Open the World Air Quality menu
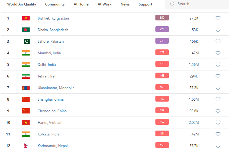Viewport: 229px width, 151px height. (22, 4)
